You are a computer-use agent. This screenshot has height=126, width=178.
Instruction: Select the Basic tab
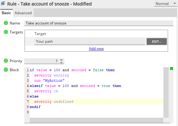6,13
